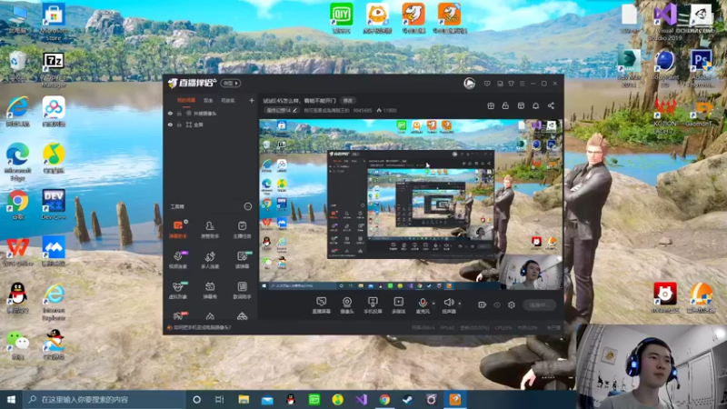Add a 多媒体 media source
The width and height of the screenshot is (727, 409).
tap(398, 305)
